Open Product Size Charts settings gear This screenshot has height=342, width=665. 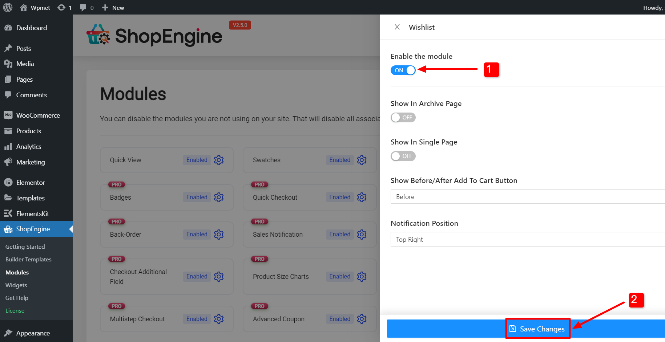(362, 276)
